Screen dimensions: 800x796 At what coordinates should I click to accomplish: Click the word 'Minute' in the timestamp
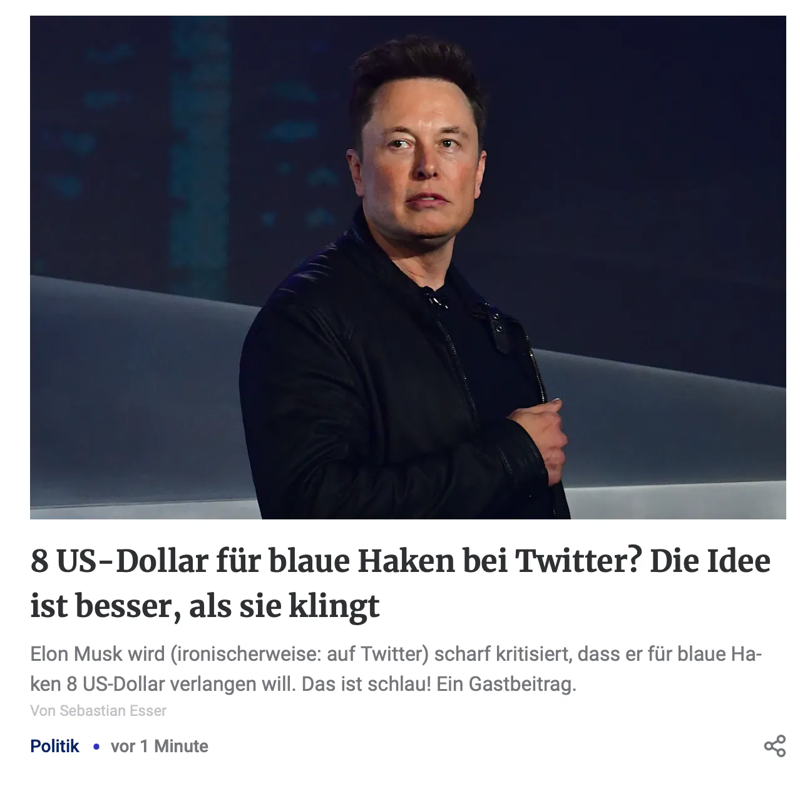point(181,746)
